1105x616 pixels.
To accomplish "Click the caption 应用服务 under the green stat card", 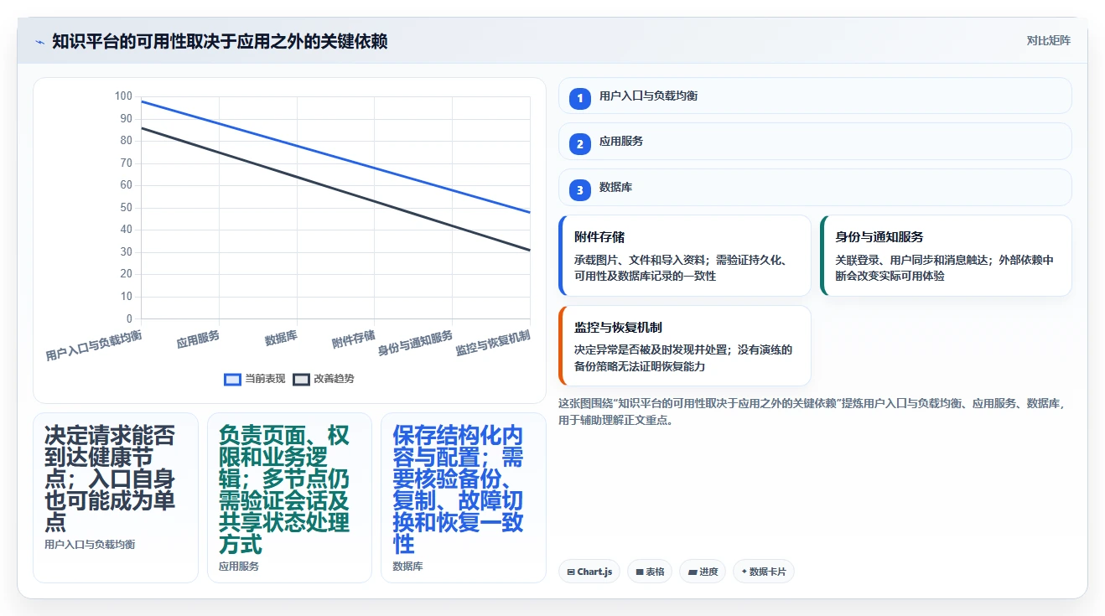I will 239,566.
